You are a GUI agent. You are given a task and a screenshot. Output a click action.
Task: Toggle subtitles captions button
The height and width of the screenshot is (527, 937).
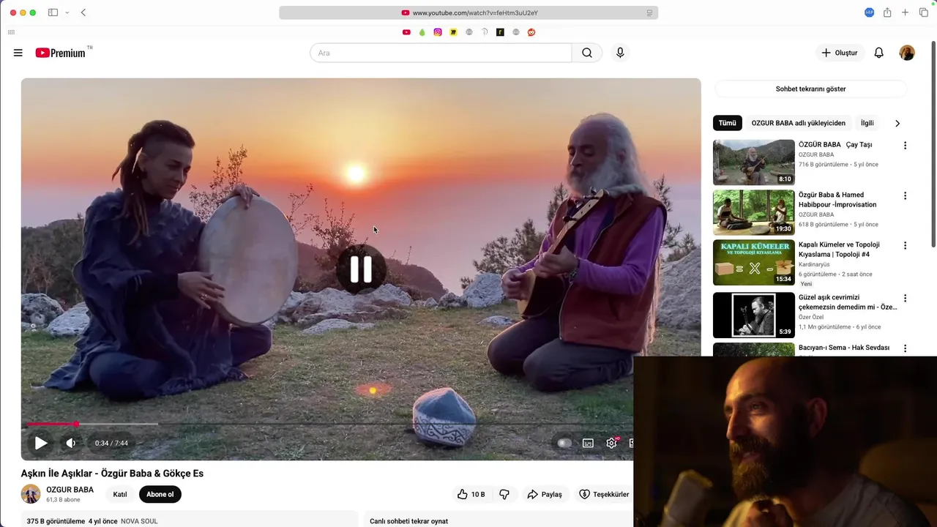588,443
